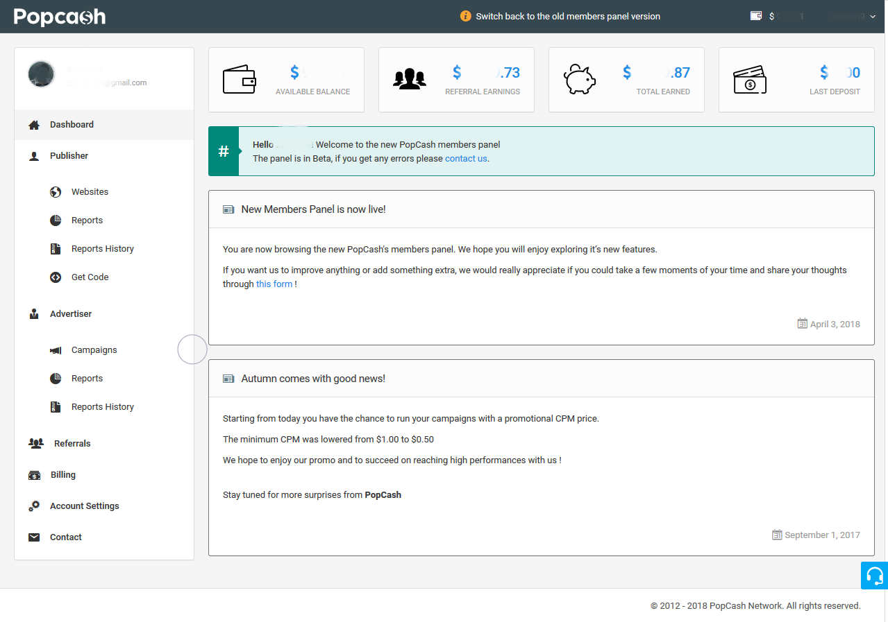Click the September 1, 2017 date

click(x=822, y=535)
